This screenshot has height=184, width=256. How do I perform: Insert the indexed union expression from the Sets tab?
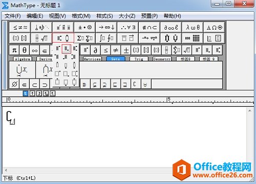tap(23, 70)
